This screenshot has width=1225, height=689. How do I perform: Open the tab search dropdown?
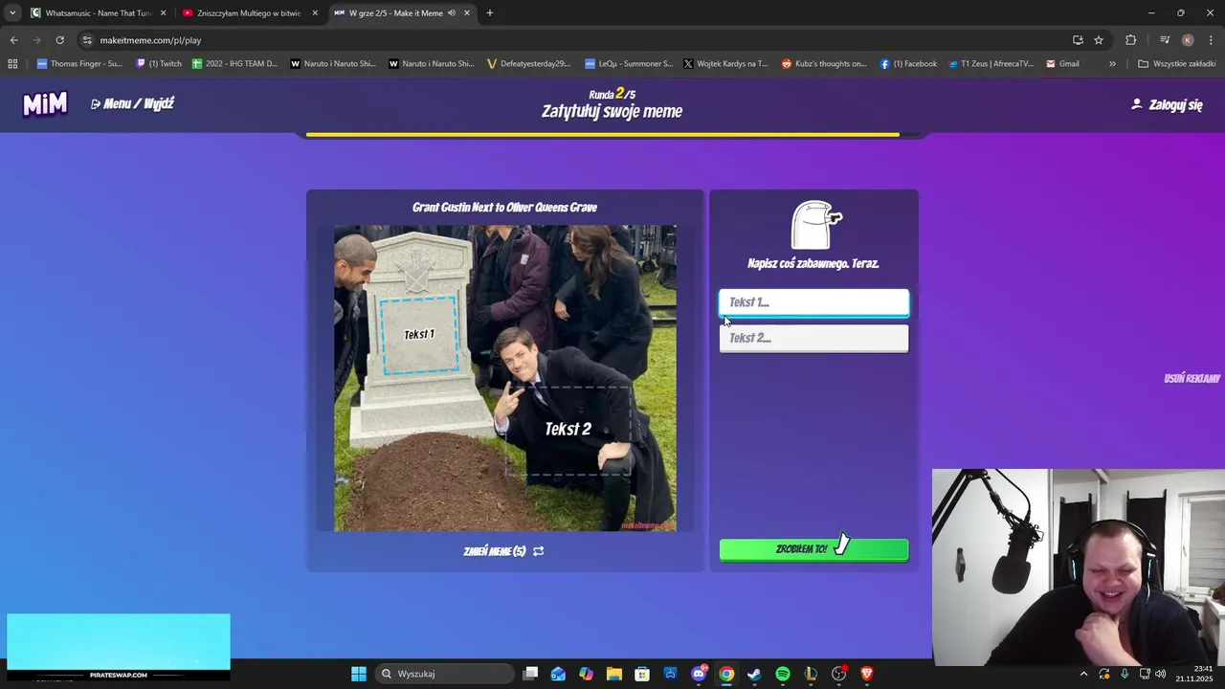click(11, 13)
